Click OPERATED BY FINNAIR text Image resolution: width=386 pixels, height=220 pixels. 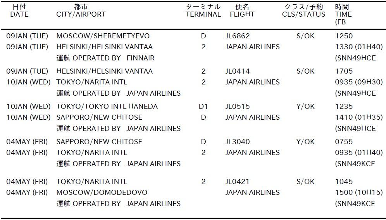click(114, 58)
